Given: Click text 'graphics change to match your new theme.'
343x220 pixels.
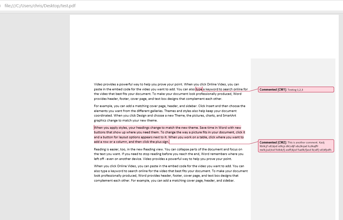Looking at the screenshot, I should pos(126,121).
